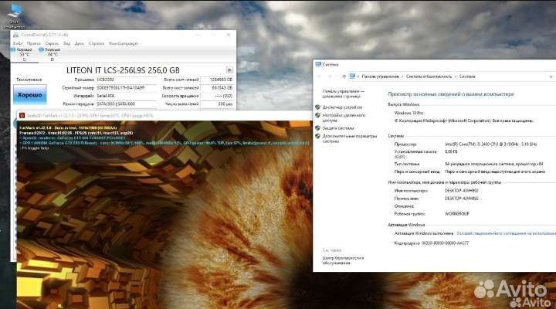Viewport: 556px width, 309px height.
Task: Click the FurMark icon in its title bar
Action: point(21,114)
